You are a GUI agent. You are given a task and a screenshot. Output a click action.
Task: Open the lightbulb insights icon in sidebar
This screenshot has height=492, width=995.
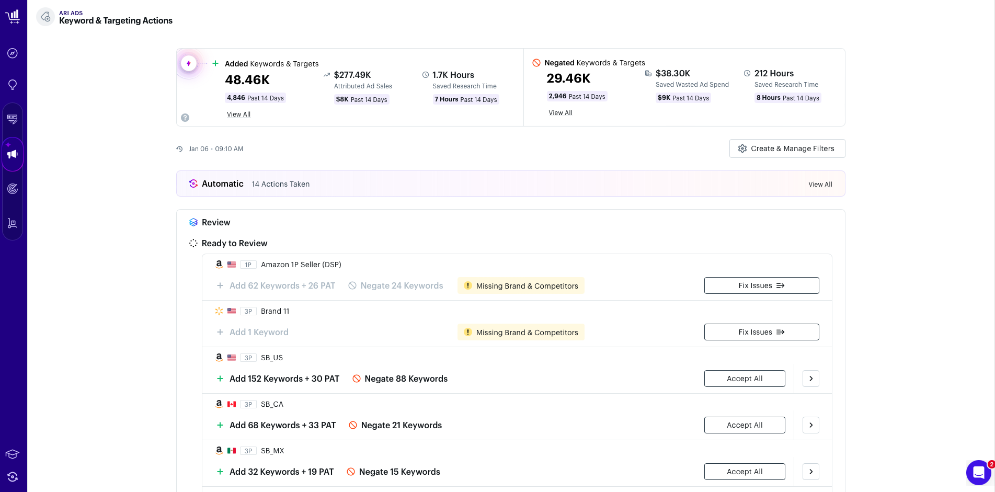click(13, 85)
